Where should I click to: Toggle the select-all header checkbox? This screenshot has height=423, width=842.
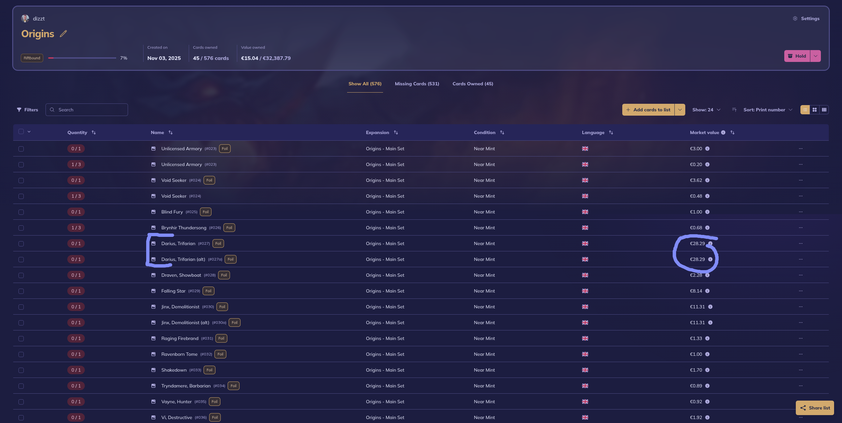pyautogui.click(x=21, y=131)
